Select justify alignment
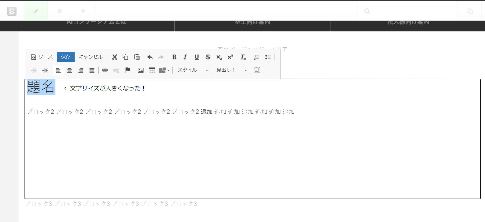The height and width of the screenshot is (222, 485). point(92,70)
